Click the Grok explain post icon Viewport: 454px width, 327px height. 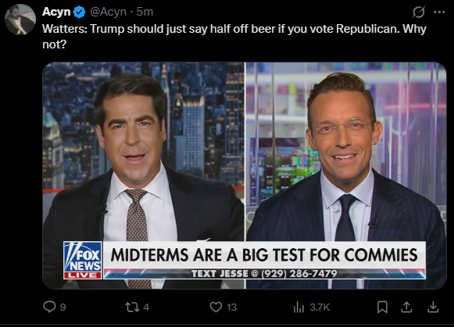[x=419, y=12]
